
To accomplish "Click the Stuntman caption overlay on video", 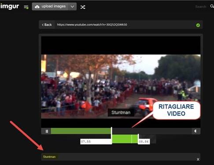I will click(x=121, y=112).
